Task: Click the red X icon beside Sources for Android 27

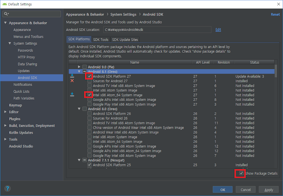Action: click(72, 81)
